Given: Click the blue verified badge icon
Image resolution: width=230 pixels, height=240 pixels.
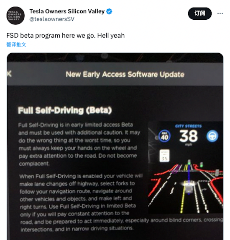Looking at the screenshot, I should click(x=109, y=11).
